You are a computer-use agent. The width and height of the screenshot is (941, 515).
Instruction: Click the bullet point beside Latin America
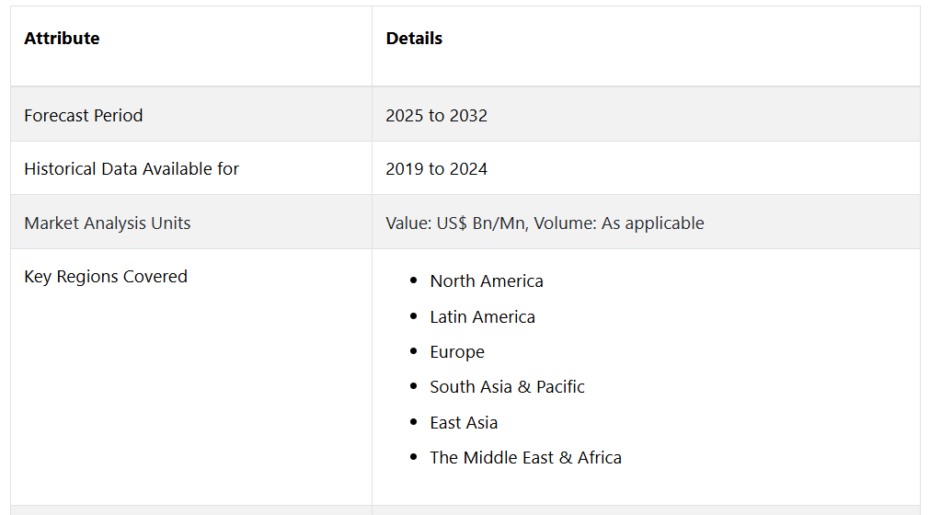click(414, 317)
